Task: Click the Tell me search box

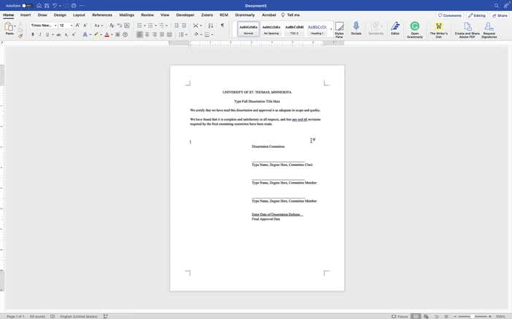Action: tap(290, 15)
